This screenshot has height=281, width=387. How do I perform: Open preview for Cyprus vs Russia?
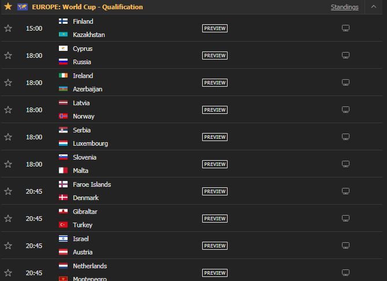pyautogui.click(x=215, y=56)
